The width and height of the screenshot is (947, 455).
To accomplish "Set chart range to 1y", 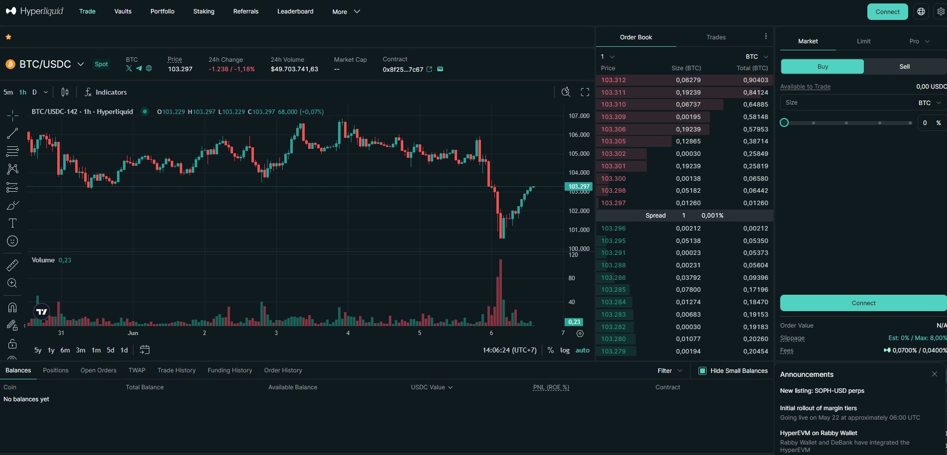I will point(51,350).
